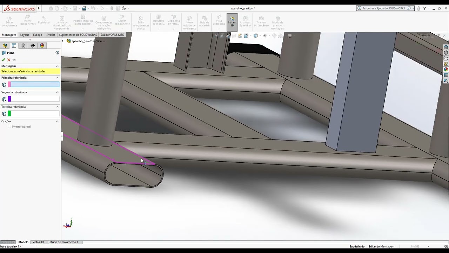Open the Options gear dropdown arrow

pos(128,8)
